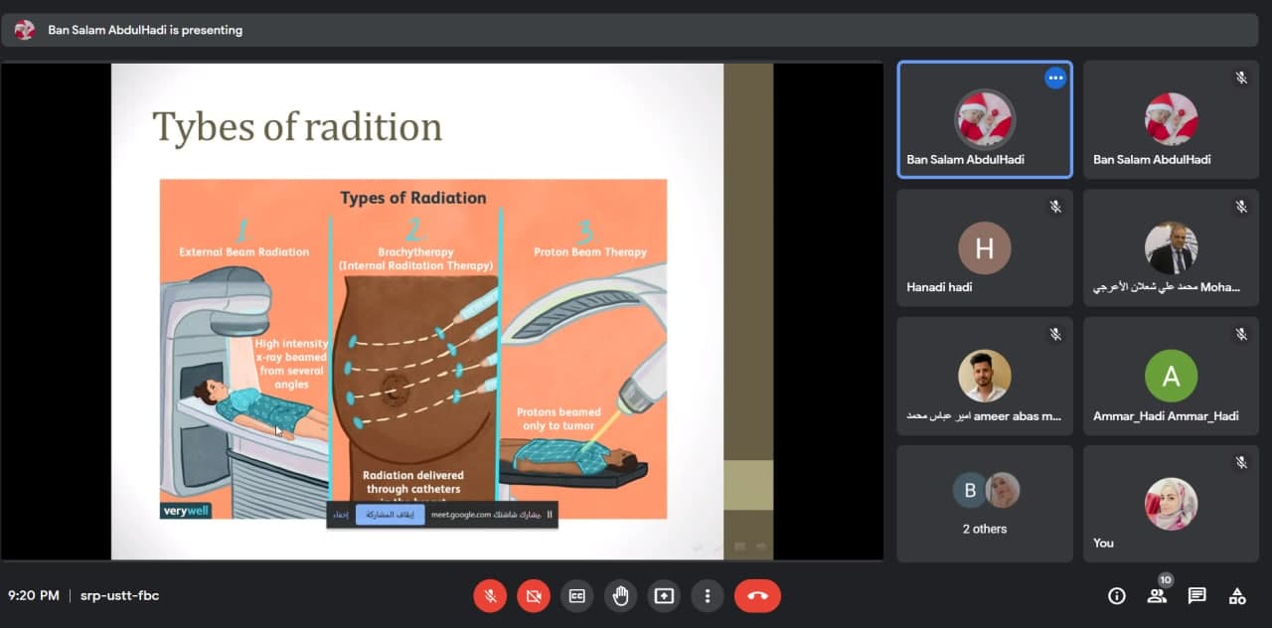Open the chat panel
The image size is (1272, 628).
coord(1197,596)
